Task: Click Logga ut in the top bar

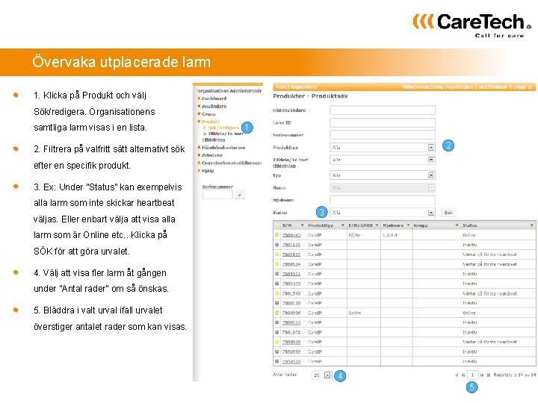Action: coord(522,87)
